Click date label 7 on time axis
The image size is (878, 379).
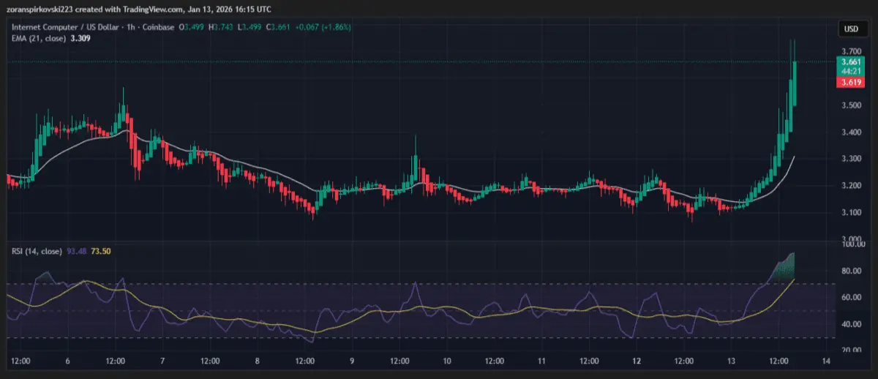(x=162, y=361)
